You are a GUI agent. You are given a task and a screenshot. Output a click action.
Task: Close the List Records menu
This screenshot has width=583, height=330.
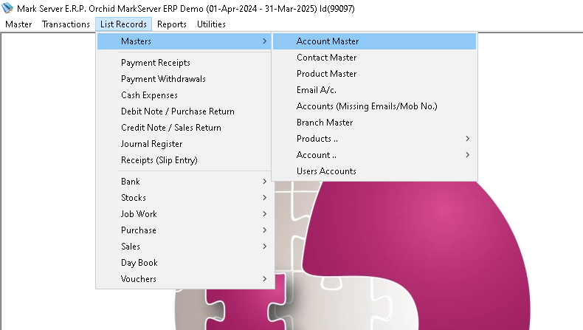(x=123, y=24)
